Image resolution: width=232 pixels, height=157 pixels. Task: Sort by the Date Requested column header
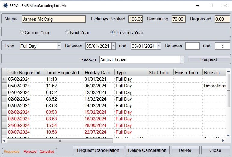click(24, 72)
